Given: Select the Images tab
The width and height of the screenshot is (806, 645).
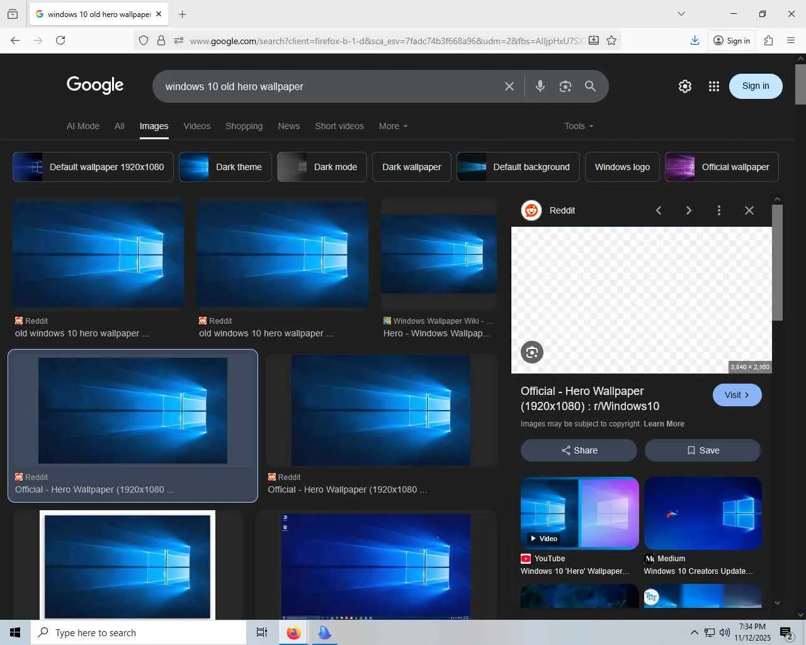Looking at the screenshot, I should (x=154, y=126).
